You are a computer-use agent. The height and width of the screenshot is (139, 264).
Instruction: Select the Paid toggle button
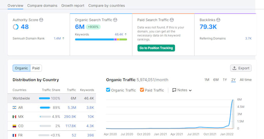tap(36, 68)
